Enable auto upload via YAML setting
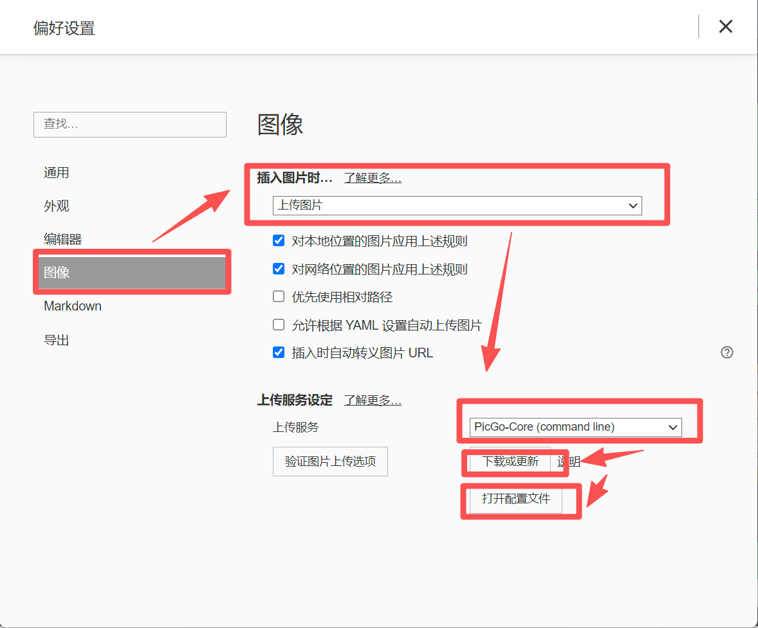The height and width of the screenshot is (628, 758). tap(279, 325)
